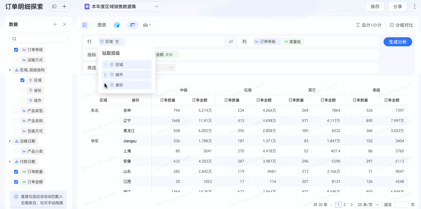Open 总计/小计 totals settings

click(x=369, y=25)
